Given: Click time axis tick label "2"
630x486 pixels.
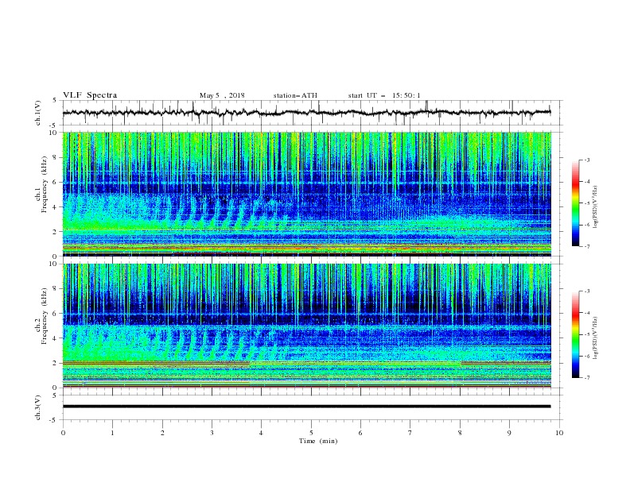Looking at the screenshot, I should (162, 433).
